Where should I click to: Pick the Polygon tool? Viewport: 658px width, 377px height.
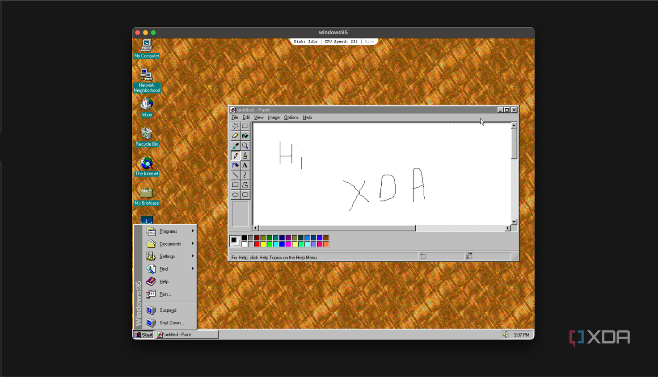click(x=245, y=185)
